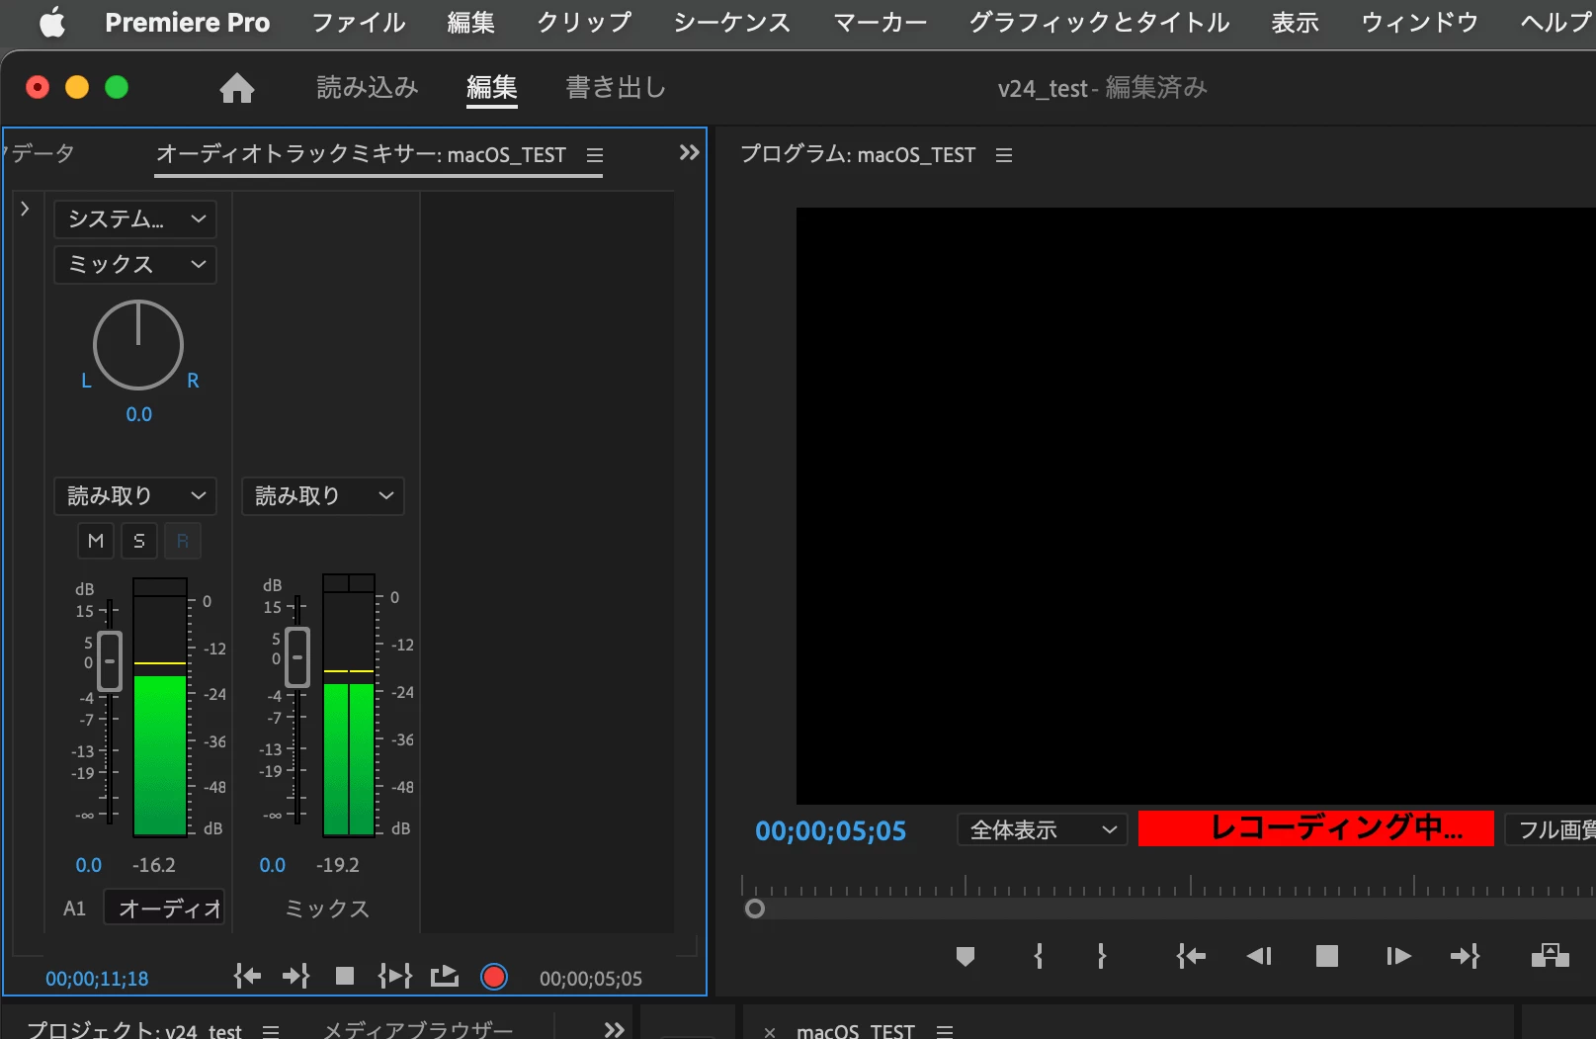Open the Apple menu
This screenshot has width=1596, height=1039.
(52, 22)
